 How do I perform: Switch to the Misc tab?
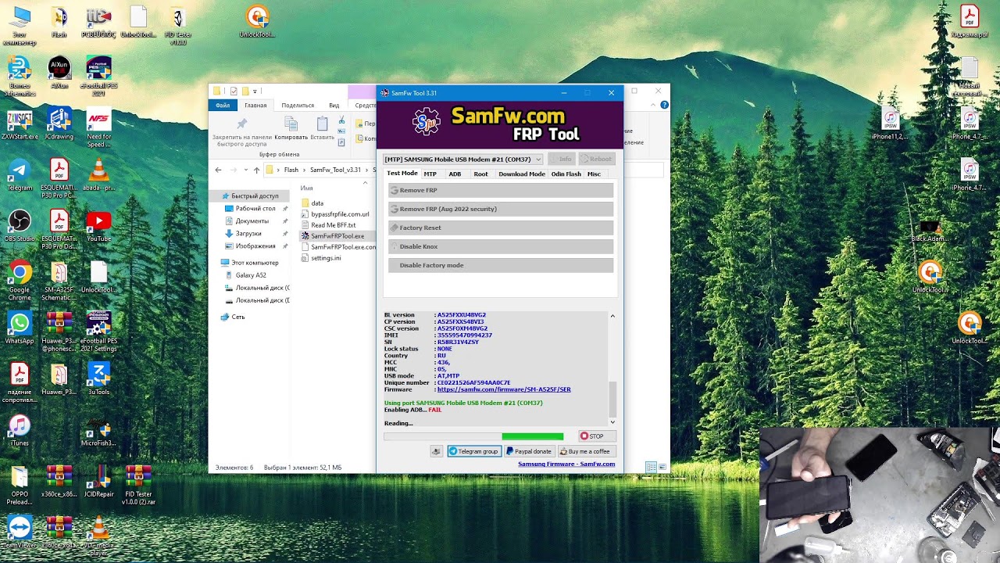pos(594,174)
